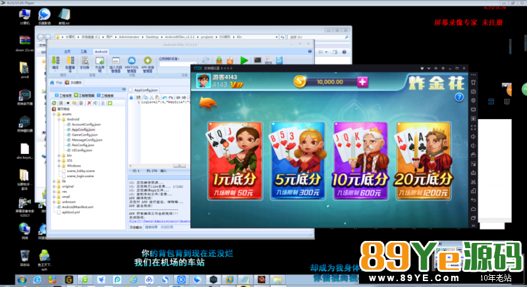
Task: Click the Nox fullscreen icon in sidebar
Action: pyautogui.click(x=473, y=128)
